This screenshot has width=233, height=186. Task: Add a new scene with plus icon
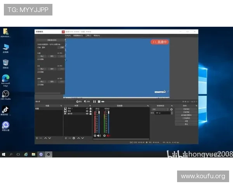[37, 138]
